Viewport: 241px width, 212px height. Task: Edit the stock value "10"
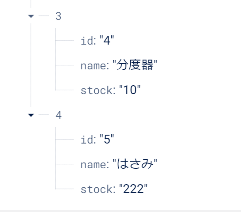point(130,90)
